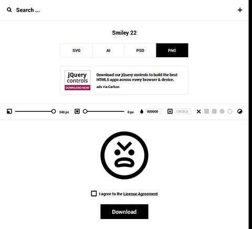Choose the rounded square background shape
Viewport: 252px width, 229px height.
[214, 111]
